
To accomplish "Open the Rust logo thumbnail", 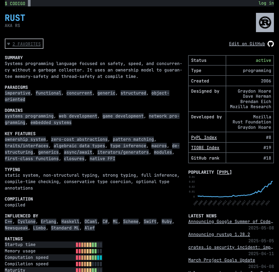I will [x=265, y=22].
